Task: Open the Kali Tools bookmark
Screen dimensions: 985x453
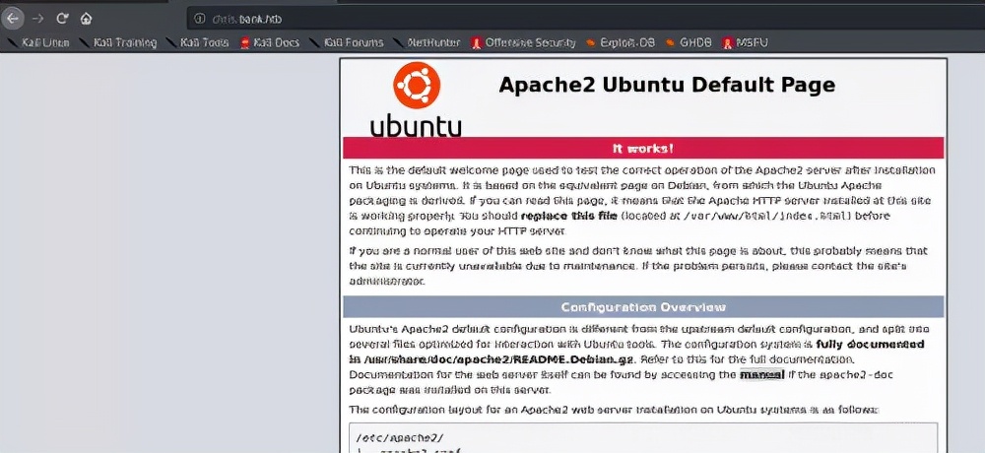Action: click(198, 42)
